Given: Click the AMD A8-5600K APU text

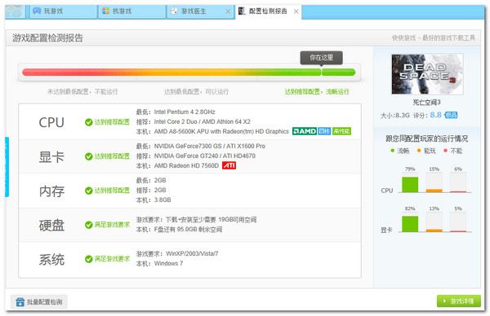Looking at the screenshot, I should click(x=221, y=131).
